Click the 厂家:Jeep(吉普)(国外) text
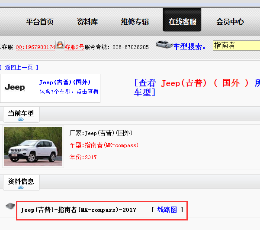The height and width of the screenshot is (230, 260). pyautogui.click(x=101, y=133)
